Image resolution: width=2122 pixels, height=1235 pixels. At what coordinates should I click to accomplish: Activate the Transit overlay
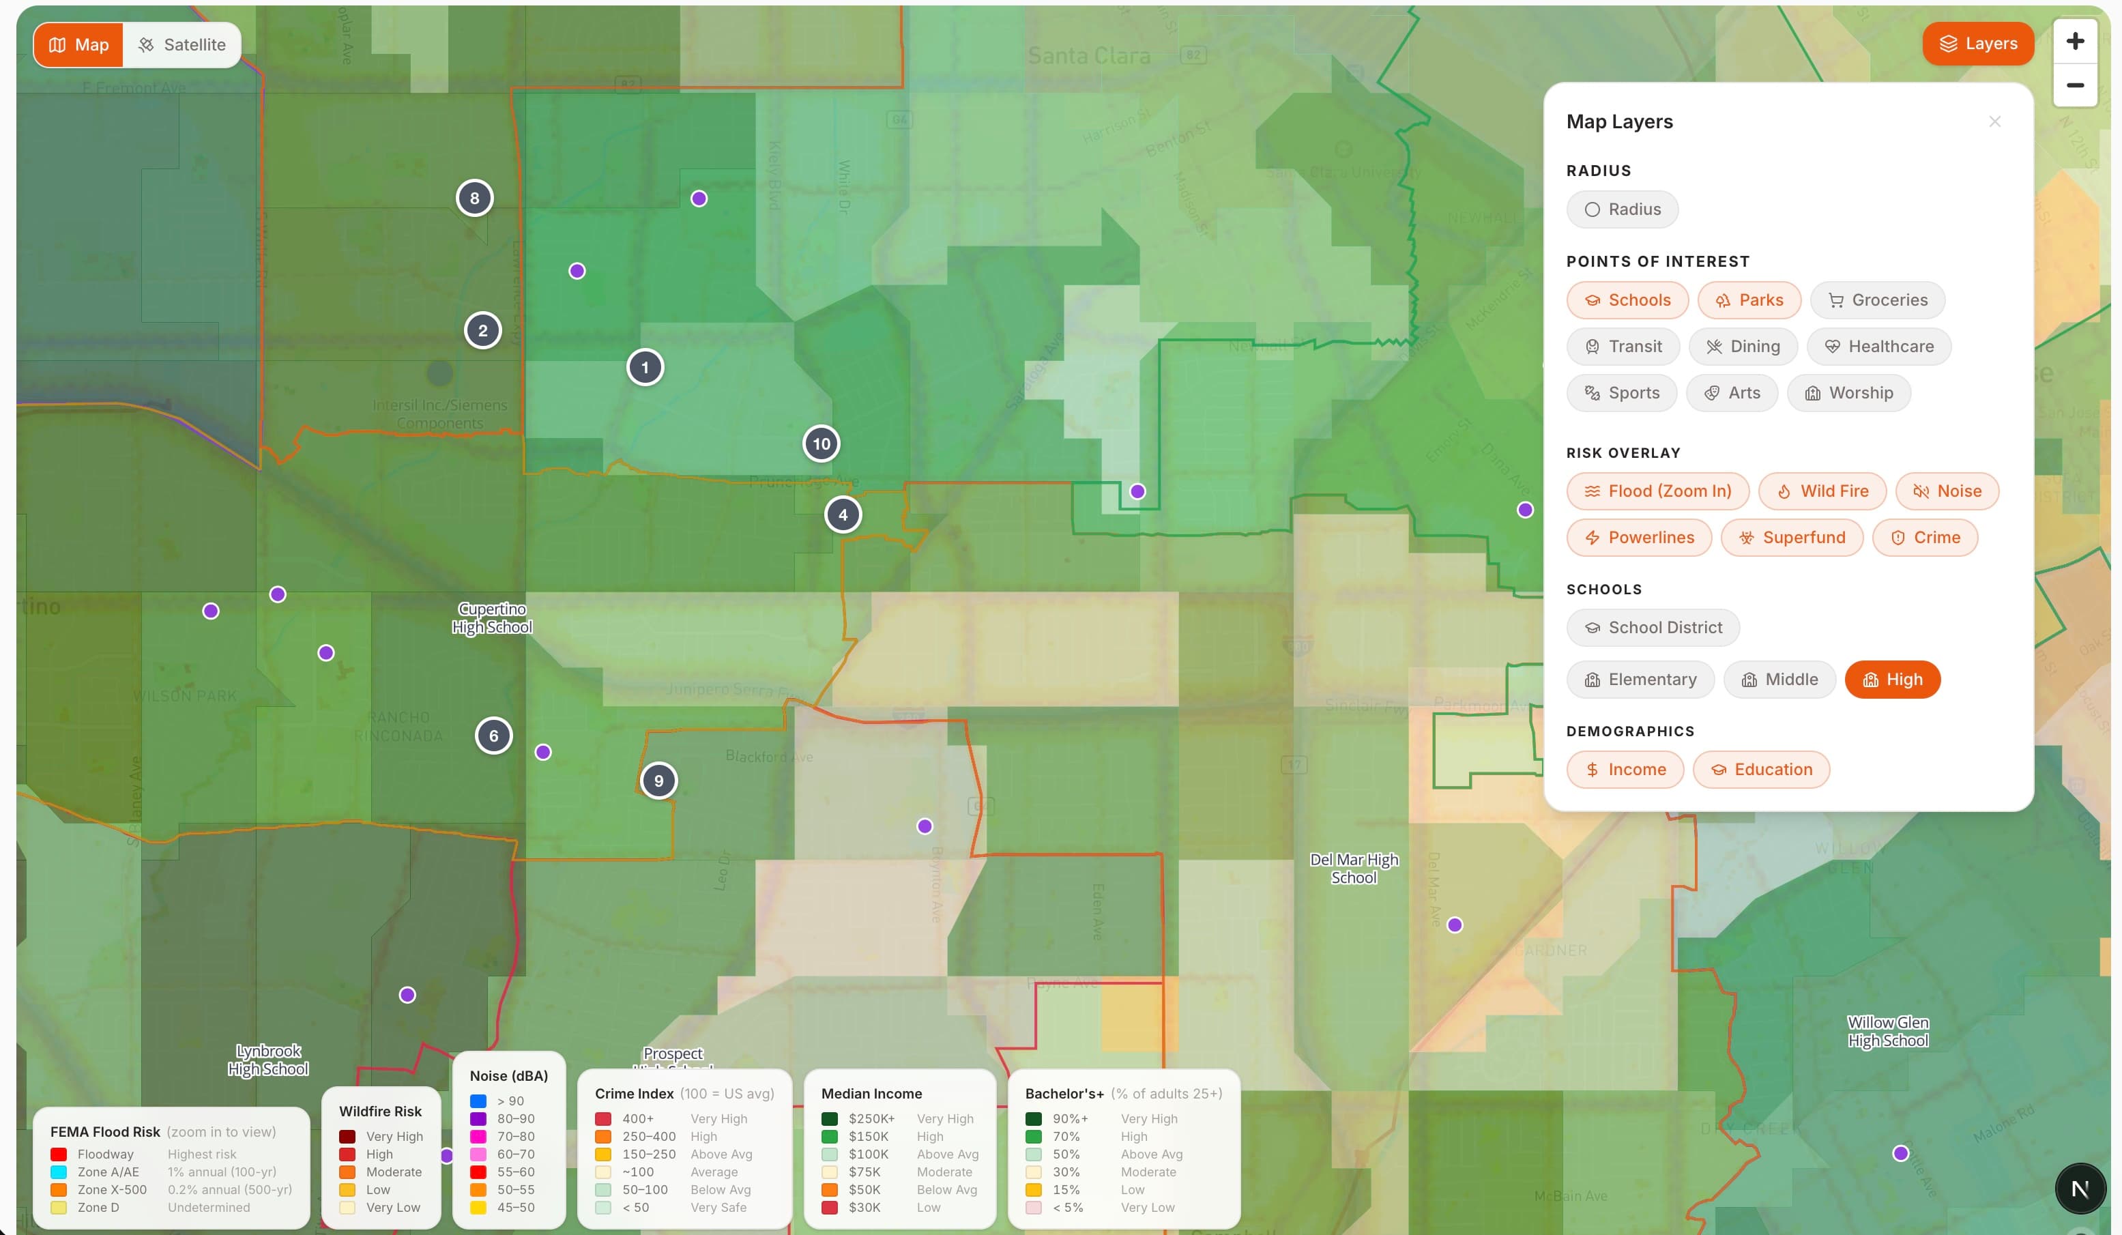(x=1623, y=346)
